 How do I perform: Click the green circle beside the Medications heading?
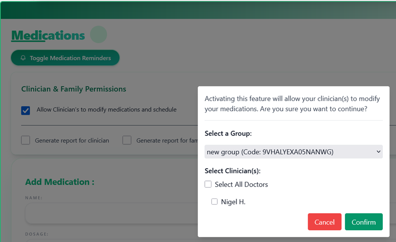[98, 35]
